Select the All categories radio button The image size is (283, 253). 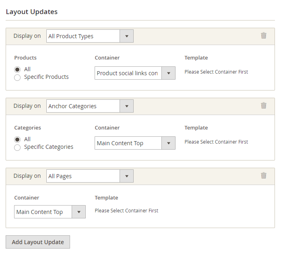(17, 139)
